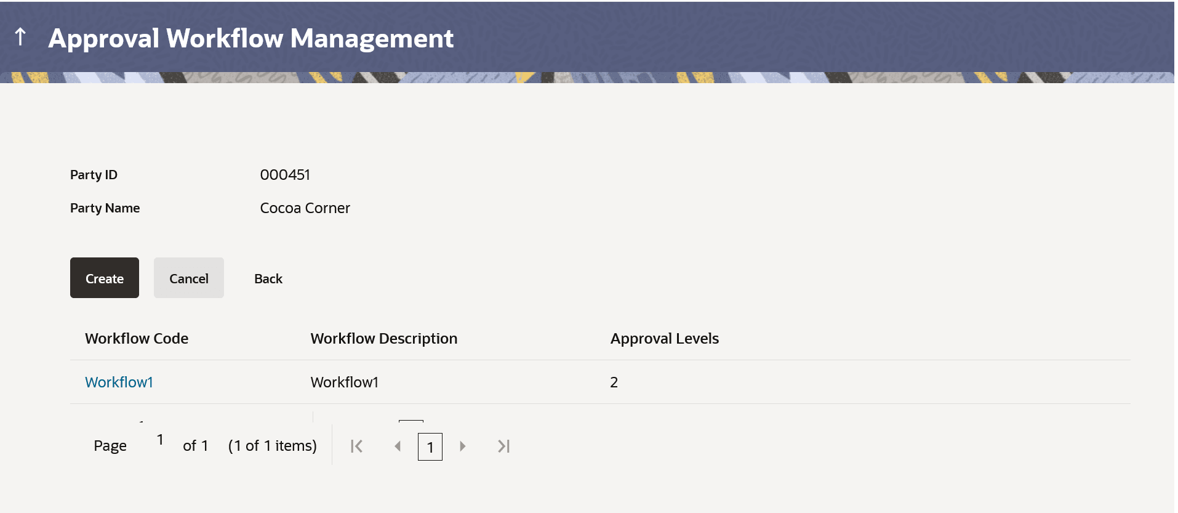
Task: Focus the Page number input field
Action: 160,440
